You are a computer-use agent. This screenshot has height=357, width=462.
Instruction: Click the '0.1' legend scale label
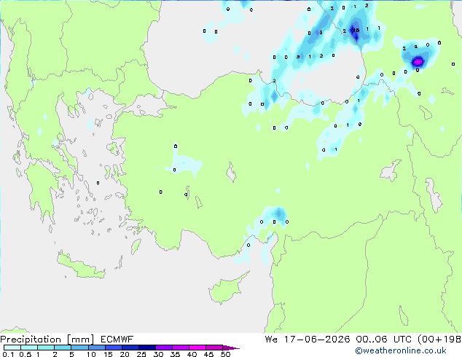[8, 354]
